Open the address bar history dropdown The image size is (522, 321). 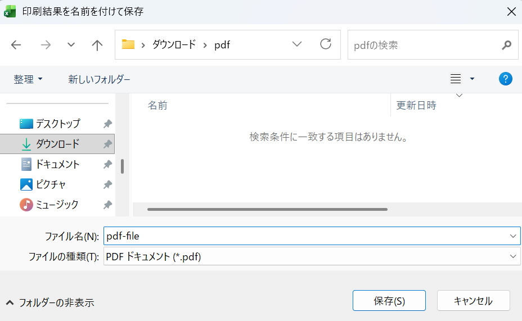tap(296, 44)
